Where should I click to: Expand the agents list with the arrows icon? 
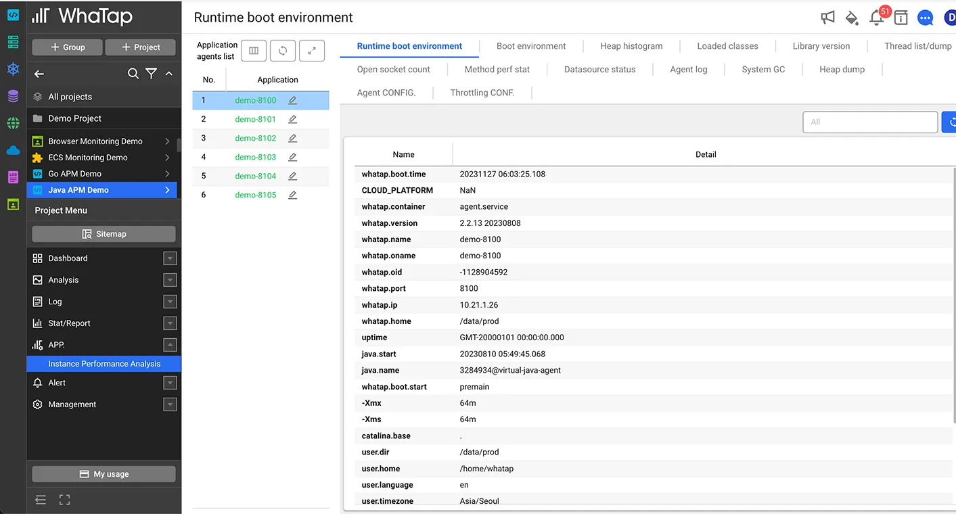pos(312,51)
